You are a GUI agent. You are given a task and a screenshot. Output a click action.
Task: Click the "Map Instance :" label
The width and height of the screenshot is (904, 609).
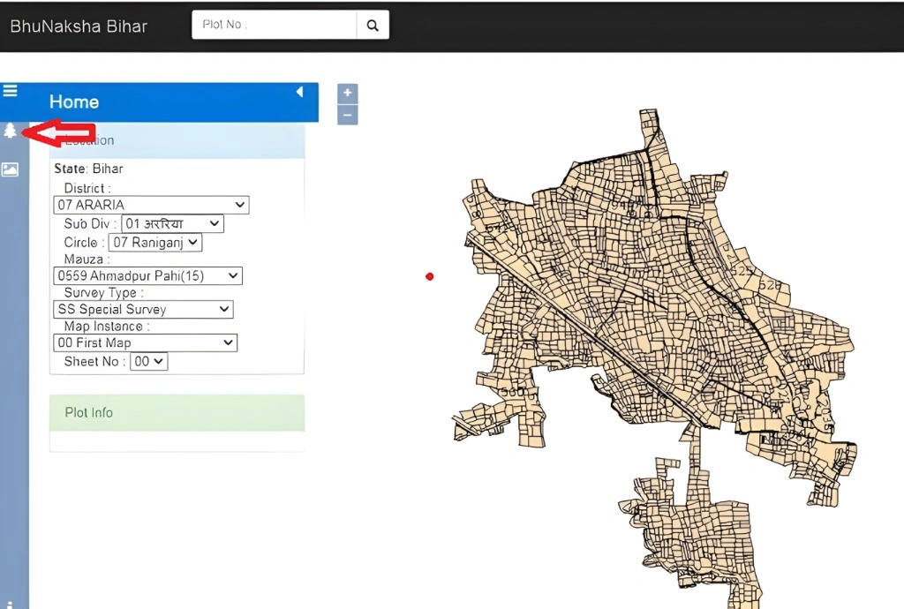[x=107, y=326]
